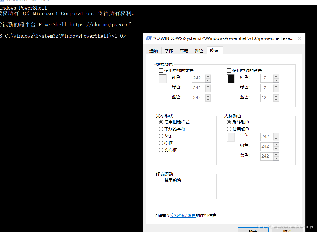Click the cursor color preview swatch
This screenshot has width=317, height=232.
231,137
